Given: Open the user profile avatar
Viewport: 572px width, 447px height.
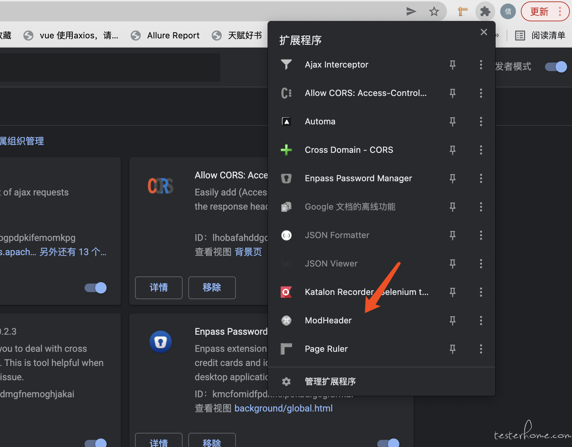Looking at the screenshot, I should tap(508, 12).
